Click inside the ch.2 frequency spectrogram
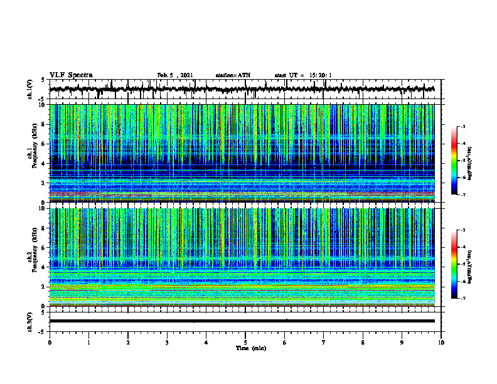This screenshot has width=497, height=384. 242,257
